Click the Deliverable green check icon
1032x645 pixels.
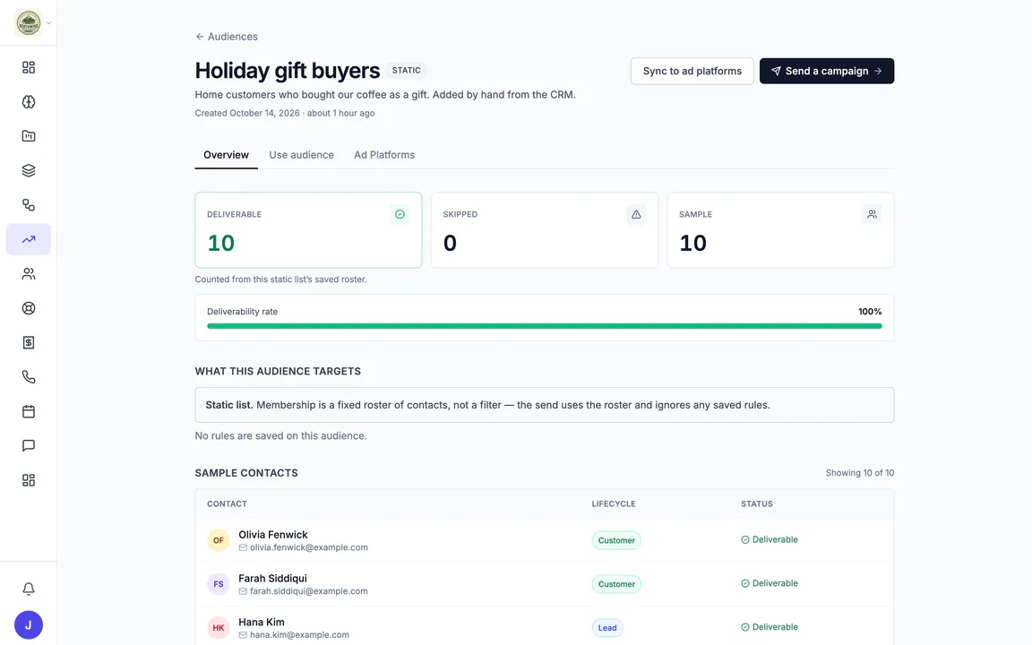(x=400, y=215)
